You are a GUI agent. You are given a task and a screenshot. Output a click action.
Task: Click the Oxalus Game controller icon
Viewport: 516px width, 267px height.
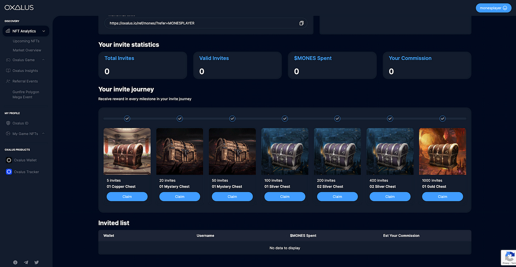point(9,60)
